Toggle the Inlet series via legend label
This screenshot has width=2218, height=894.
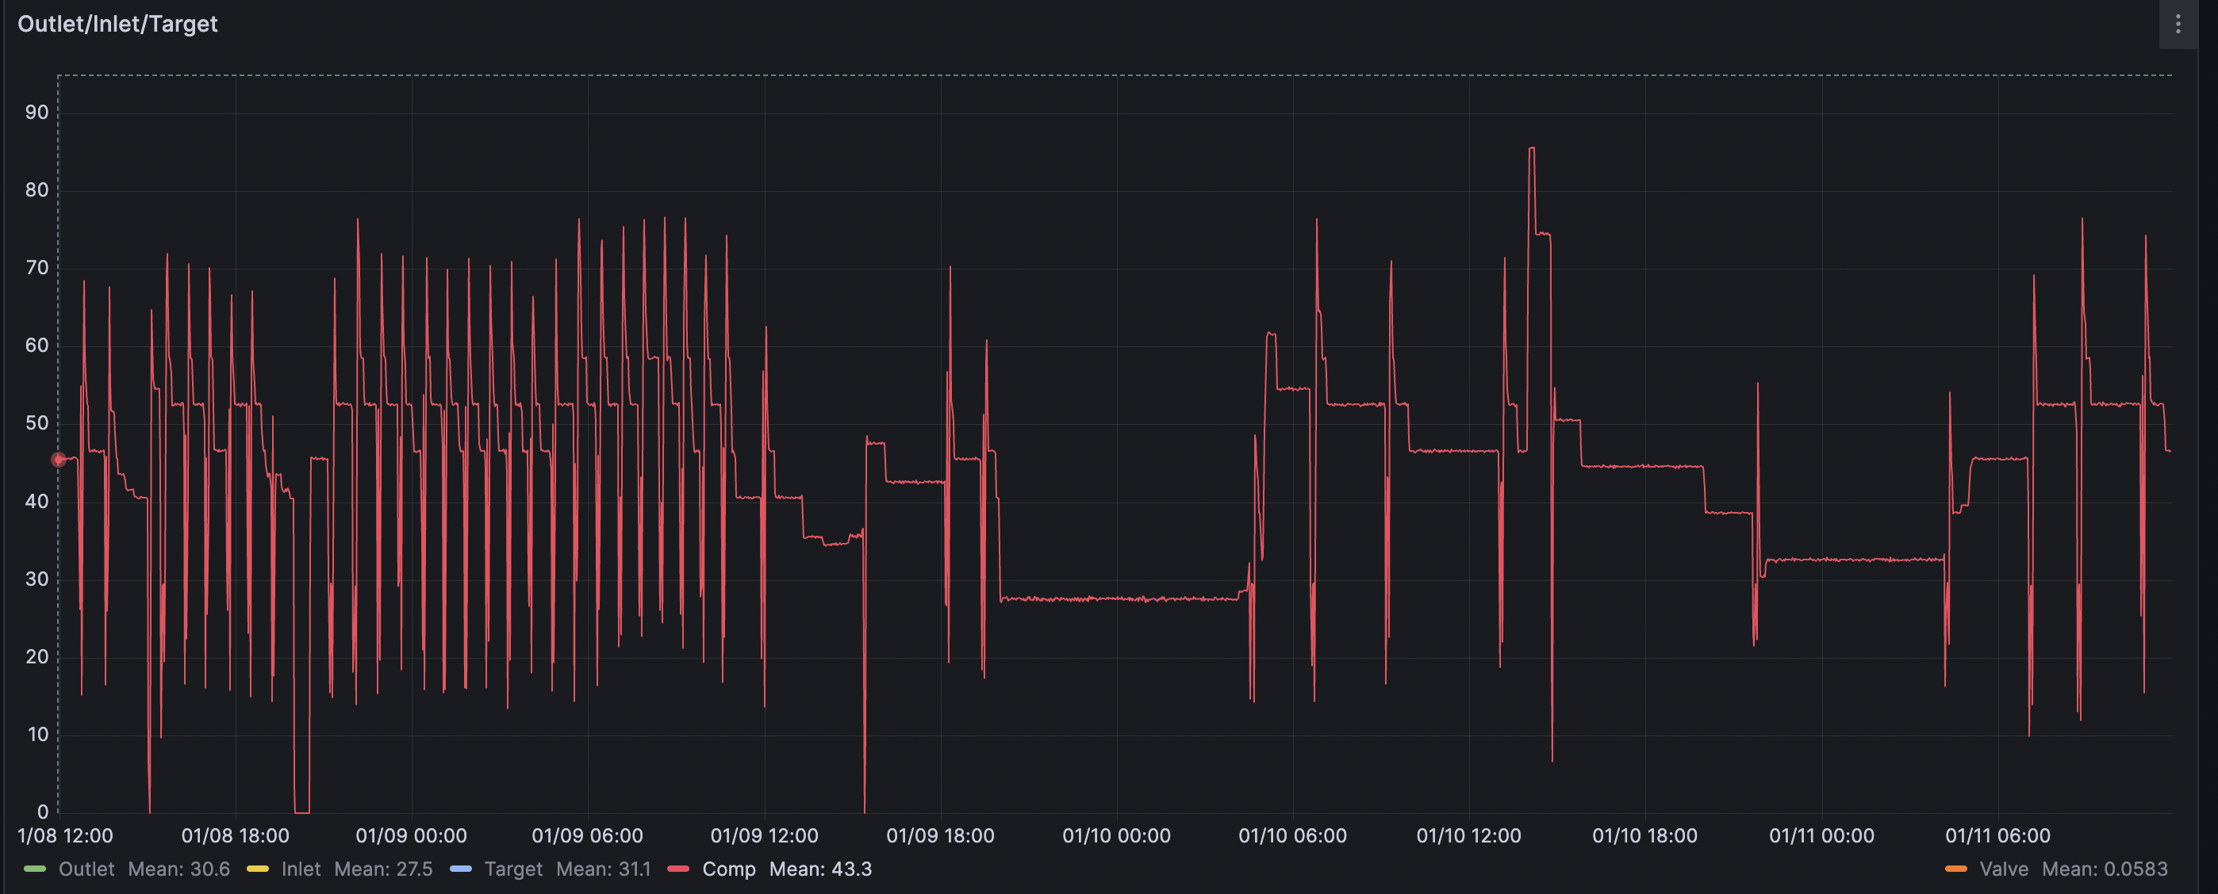coord(301,869)
